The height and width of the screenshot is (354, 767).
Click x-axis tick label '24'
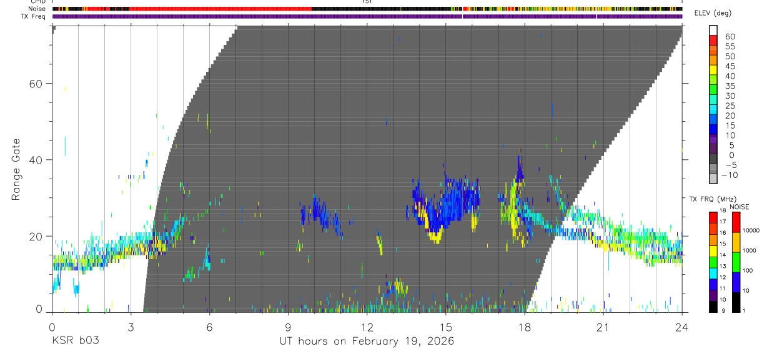click(x=681, y=327)
